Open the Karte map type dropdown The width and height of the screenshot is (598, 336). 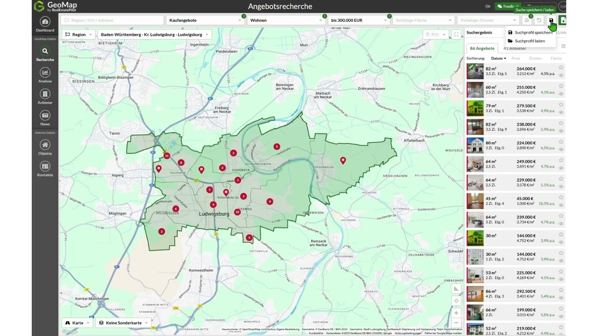click(x=77, y=323)
